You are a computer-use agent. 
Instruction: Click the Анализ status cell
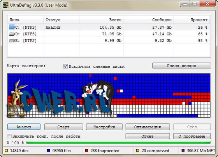coord(53,27)
